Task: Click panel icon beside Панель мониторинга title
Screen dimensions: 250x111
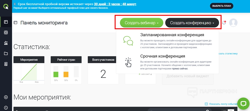Action: (15, 23)
